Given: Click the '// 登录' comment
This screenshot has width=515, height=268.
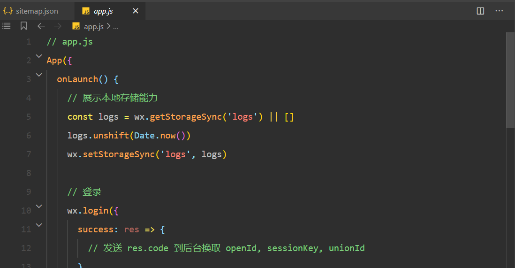Looking at the screenshot, I should tap(84, 191).
